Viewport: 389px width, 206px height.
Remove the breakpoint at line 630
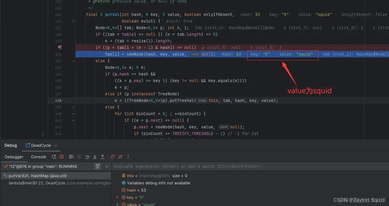pyautogui.click(x=60, y=47)
